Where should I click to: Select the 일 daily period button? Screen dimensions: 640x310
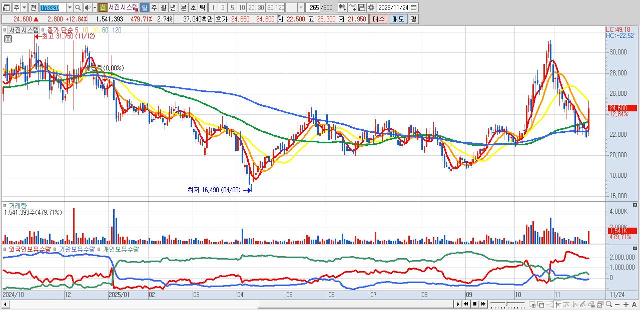[144, 7]
